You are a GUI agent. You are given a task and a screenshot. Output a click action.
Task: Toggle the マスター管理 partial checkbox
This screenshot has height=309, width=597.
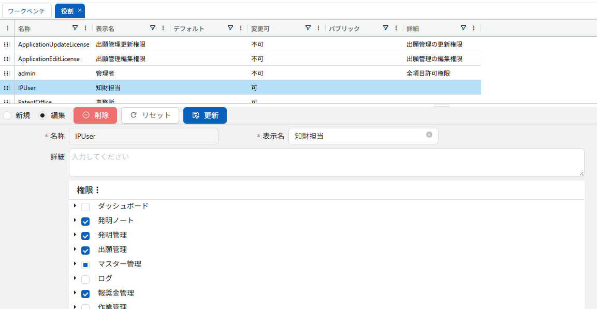[x=86, y=264]
